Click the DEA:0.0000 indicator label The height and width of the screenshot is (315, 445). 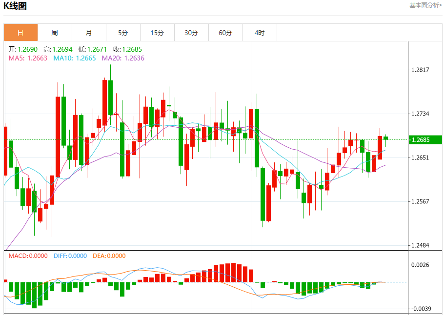(109, 256)
